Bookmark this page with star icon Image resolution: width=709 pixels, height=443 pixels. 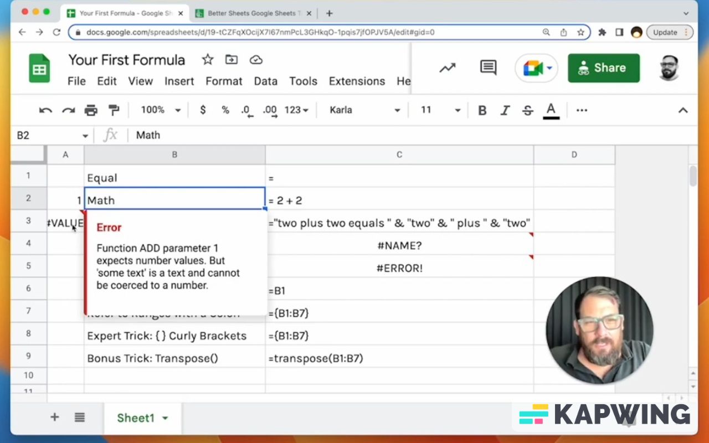(x=580, y=32)
